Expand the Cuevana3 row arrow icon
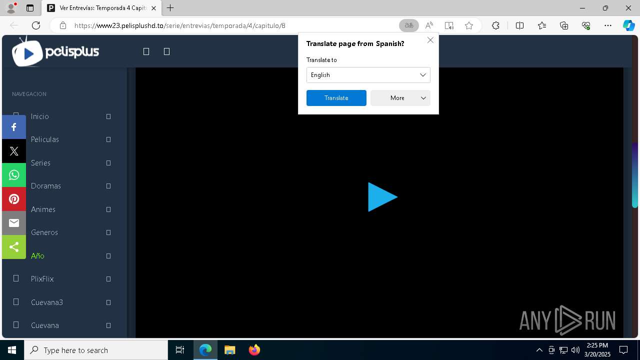 pyautogui.click(x=108, y=302)
